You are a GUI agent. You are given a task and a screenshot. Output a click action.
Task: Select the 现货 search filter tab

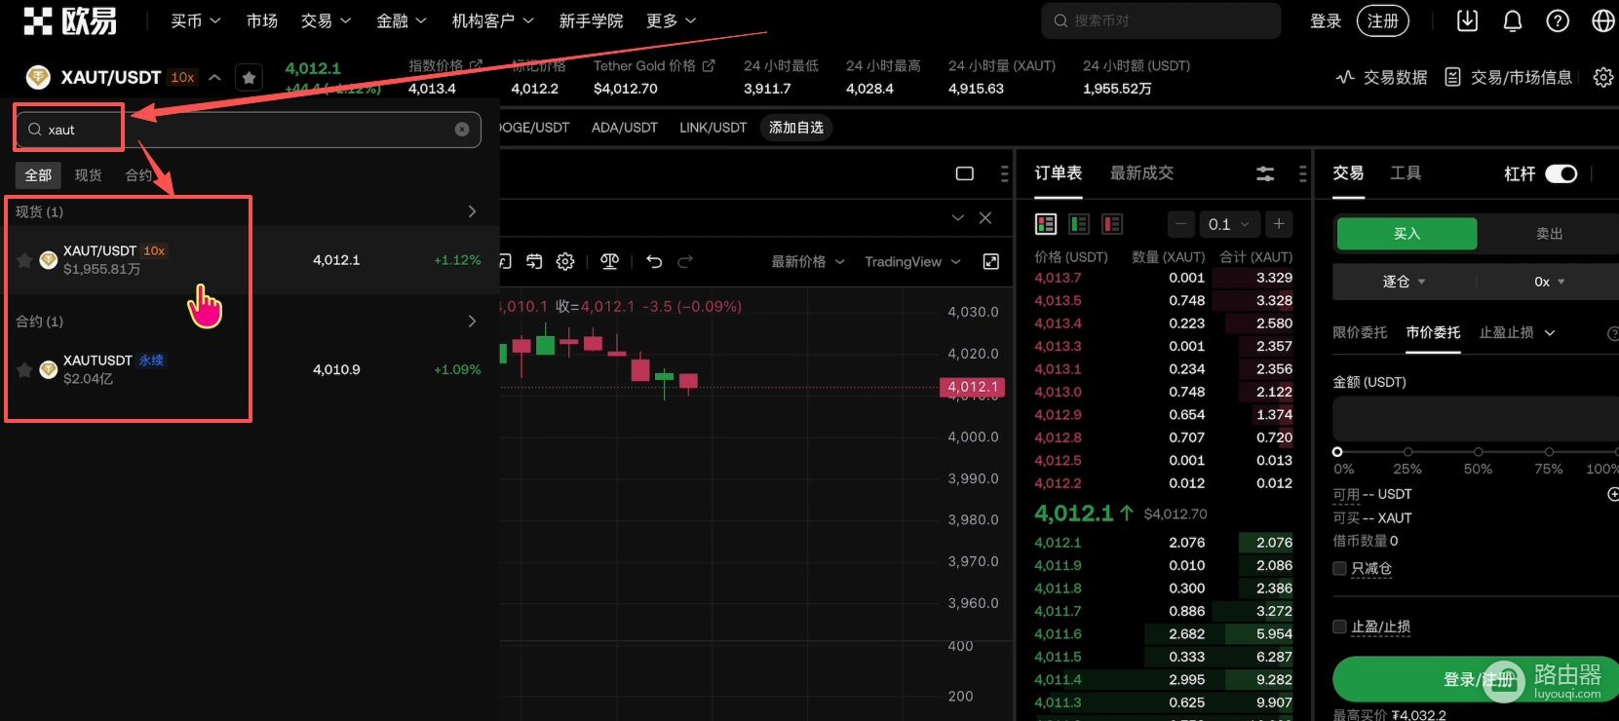(x=88, y=175)
